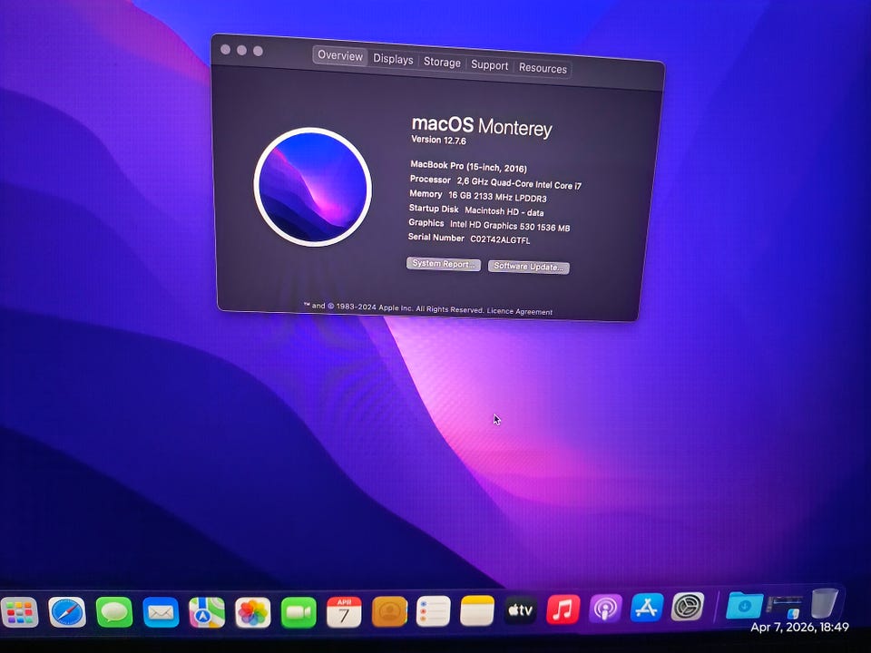The height and width of the screenshot is (653, 871).
Task: Open the Downloads folder stack
Action: pos(744,605)
